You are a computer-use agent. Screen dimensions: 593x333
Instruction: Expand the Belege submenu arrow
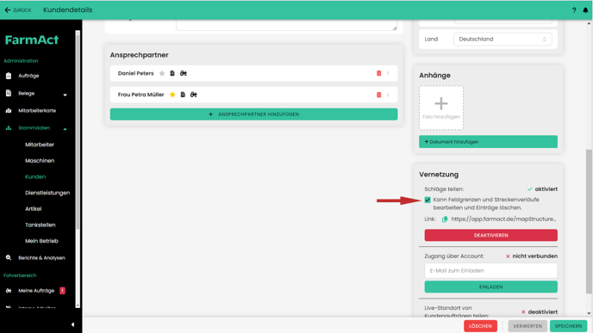click(x=65, y=95)
